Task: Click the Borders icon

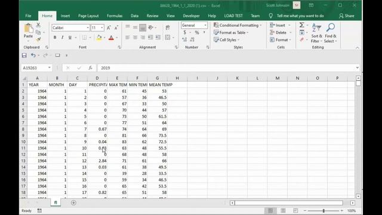Action: (x=84, y=37)
